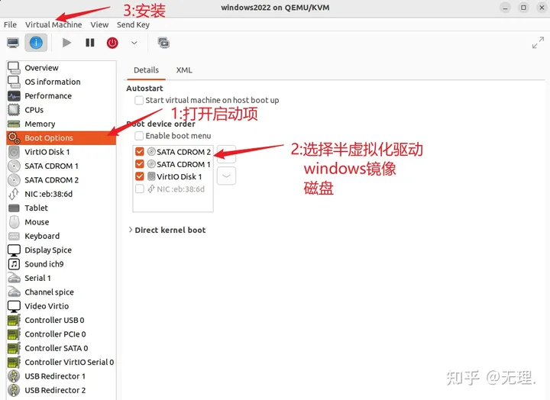The height and width of the screenshot is (400, 550).
Task: Select Tablet icon in sidebar
Action: [x=14, y=208]
